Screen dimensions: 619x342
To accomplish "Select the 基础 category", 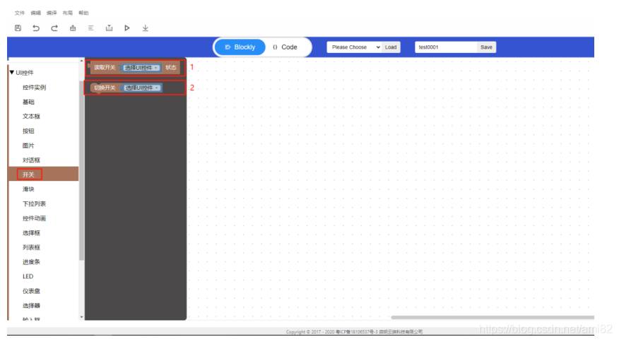I will [x=28, y=102].
